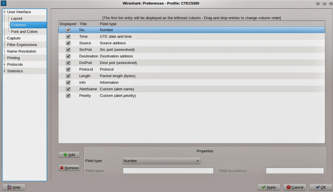Image resolution: width=333 pixels, height=192 pixels.
Task: Toggle the Displayed checkbox for Time
Action: tap(68, 36)
